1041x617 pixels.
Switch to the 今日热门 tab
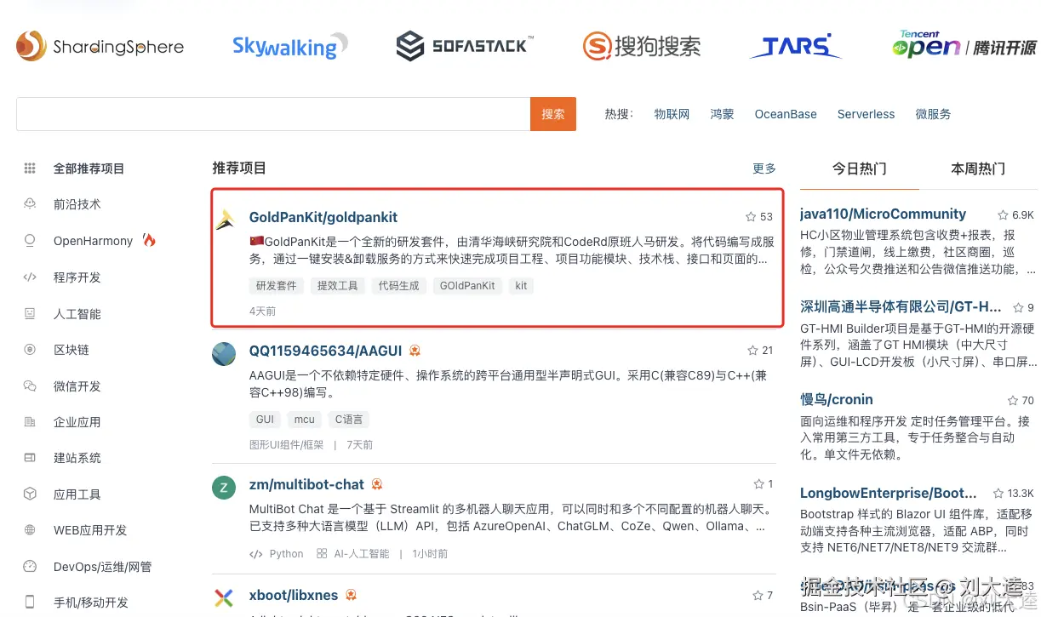point(859,169)
